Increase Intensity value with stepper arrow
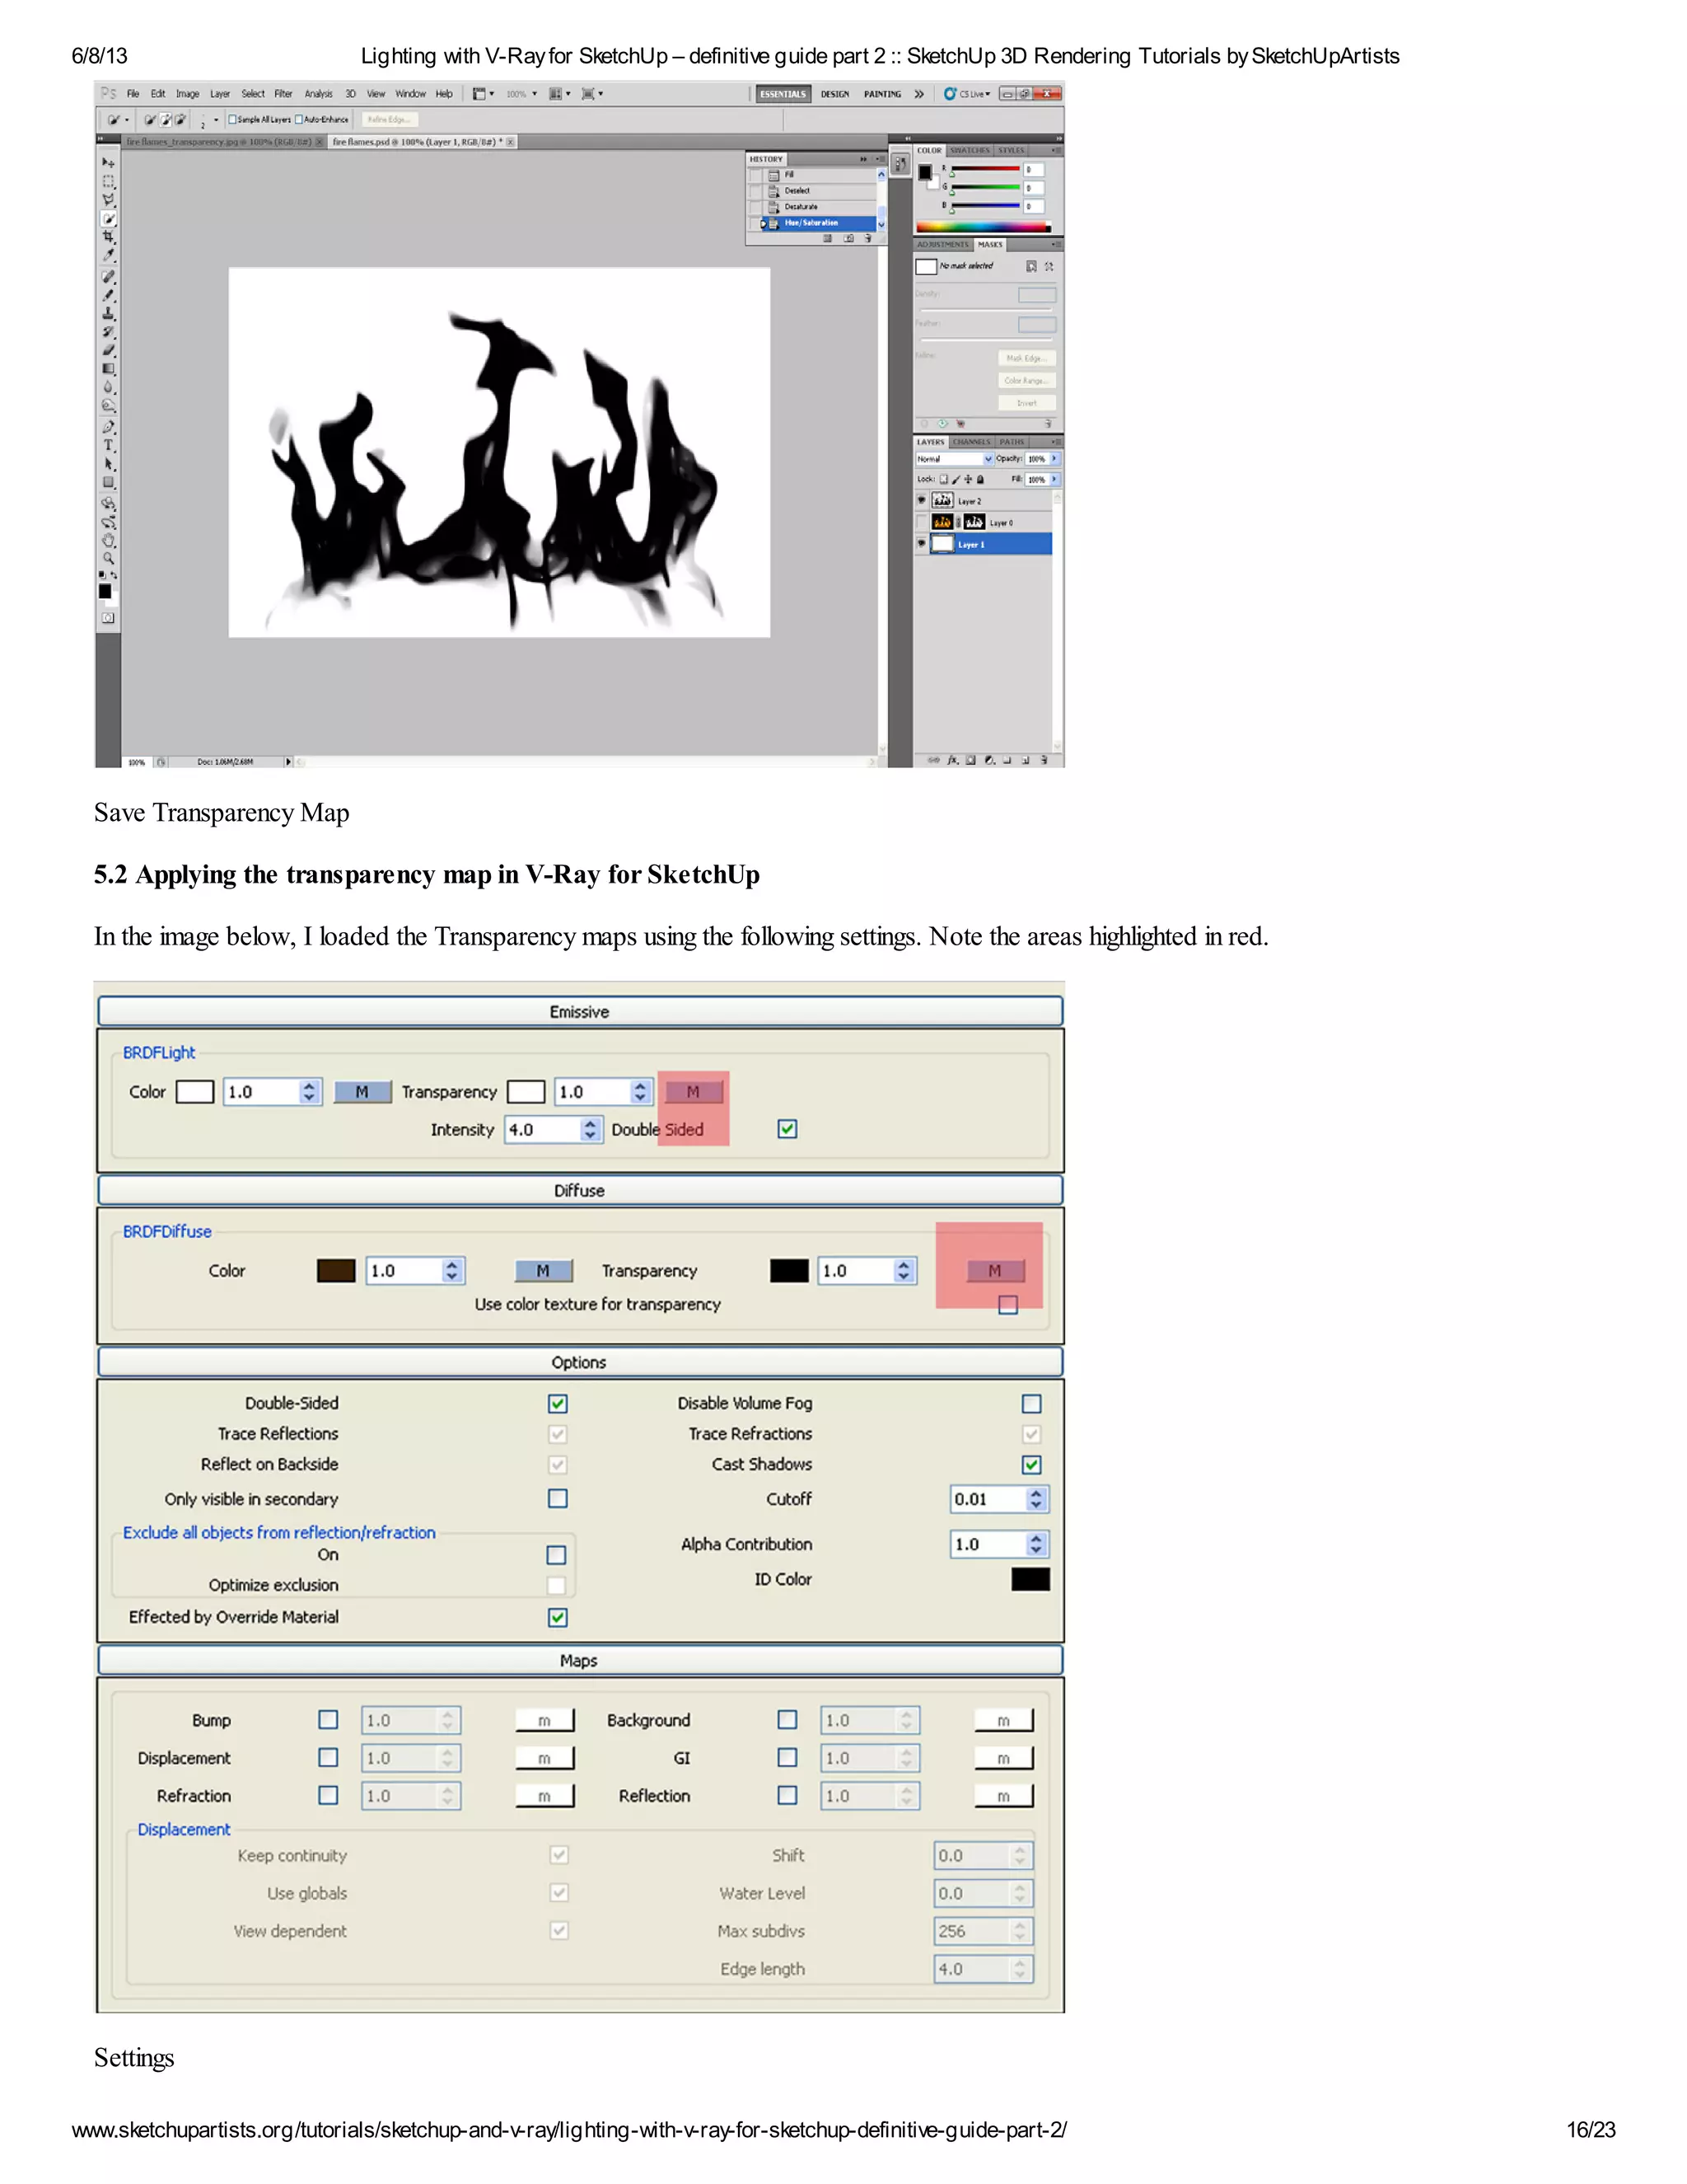The image size is (1687, 2184). [x=591, y=1123]
